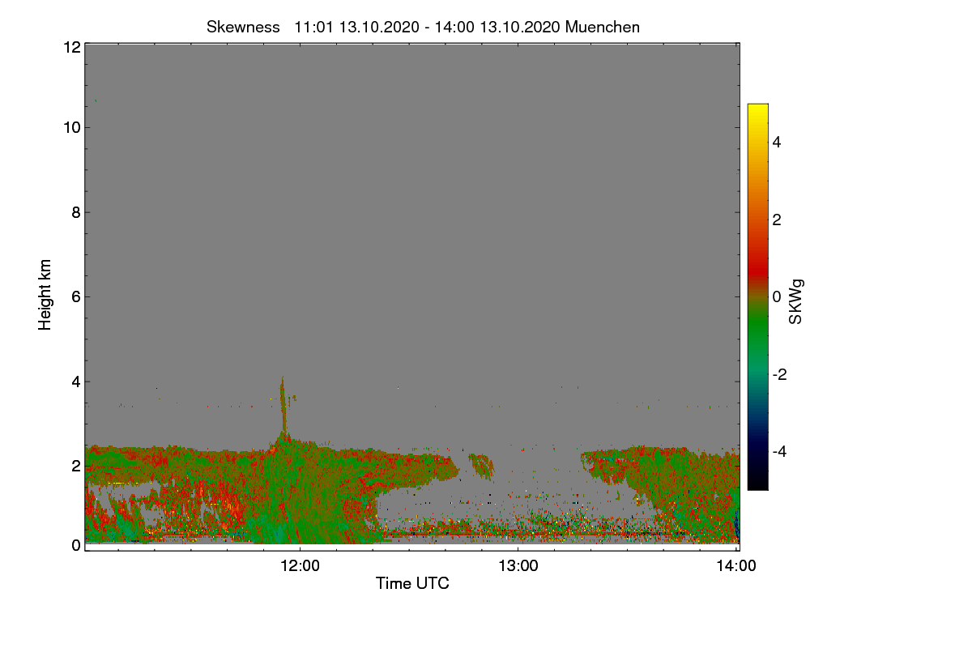
Task: Click the height axis label 10
Action: 71,127
